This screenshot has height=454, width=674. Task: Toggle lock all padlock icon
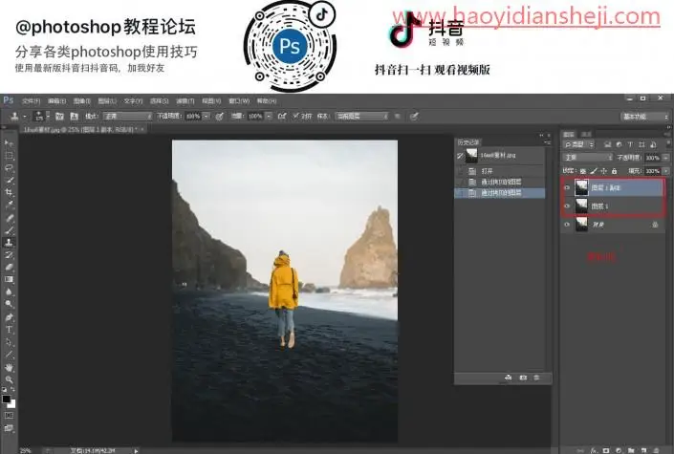(x=615, y=171)
